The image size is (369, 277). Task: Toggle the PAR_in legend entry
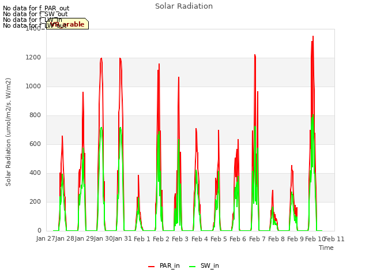164,265
